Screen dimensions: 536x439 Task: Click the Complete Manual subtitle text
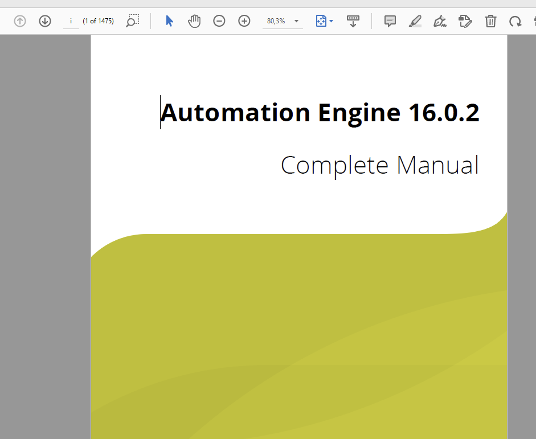pos(379,165)
